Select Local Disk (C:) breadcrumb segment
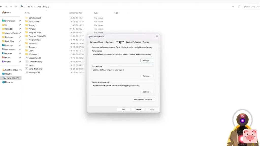This screenshot has height=146, width=260. click(43, 7)
